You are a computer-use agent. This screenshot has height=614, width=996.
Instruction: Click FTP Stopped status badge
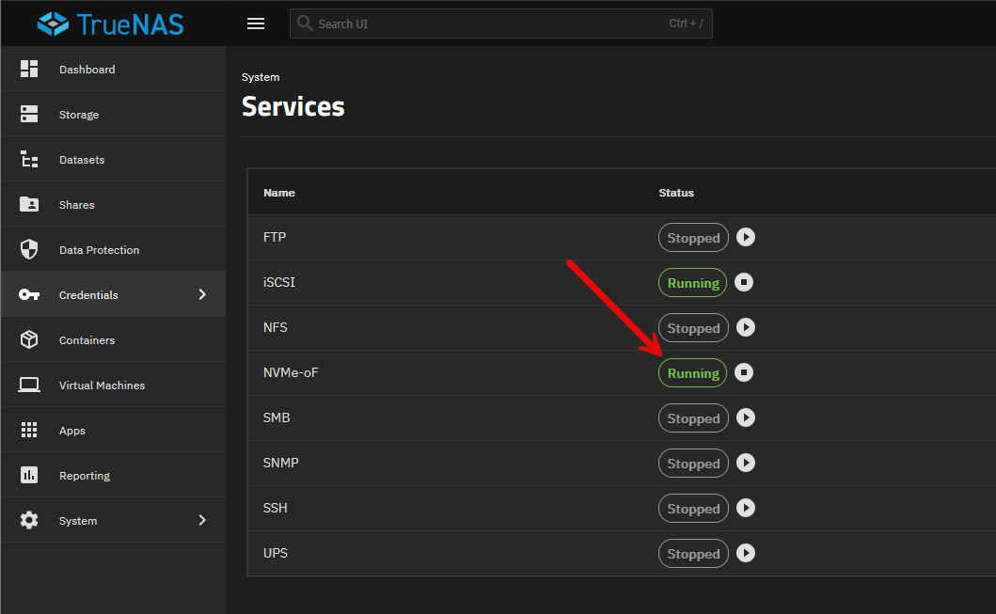[693, 238]
